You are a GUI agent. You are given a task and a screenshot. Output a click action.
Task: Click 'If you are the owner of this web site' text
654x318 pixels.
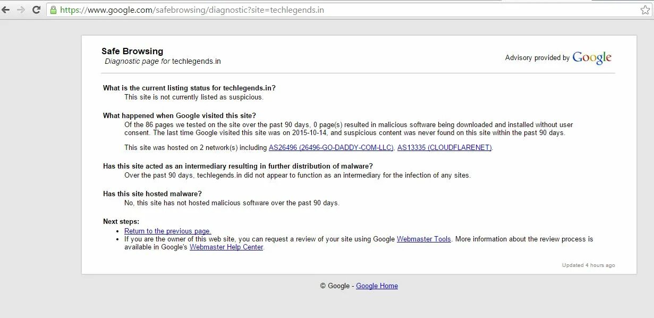click(x=359, y=243)
